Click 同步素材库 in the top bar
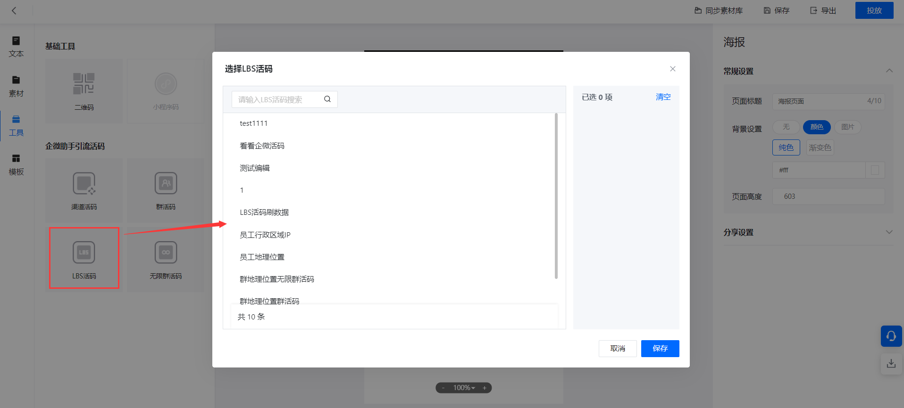 [x=719, y=10]
